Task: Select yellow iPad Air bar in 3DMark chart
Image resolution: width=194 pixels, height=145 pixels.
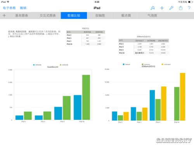Action: pos(183,97)
